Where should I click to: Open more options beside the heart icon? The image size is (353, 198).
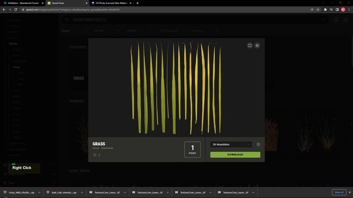pyautogui.click(x=99, y=155)
